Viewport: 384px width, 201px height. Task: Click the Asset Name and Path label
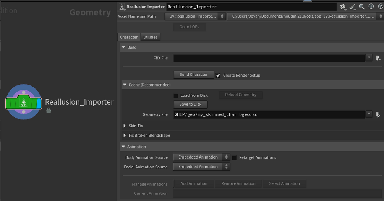[x=137, y=16]
